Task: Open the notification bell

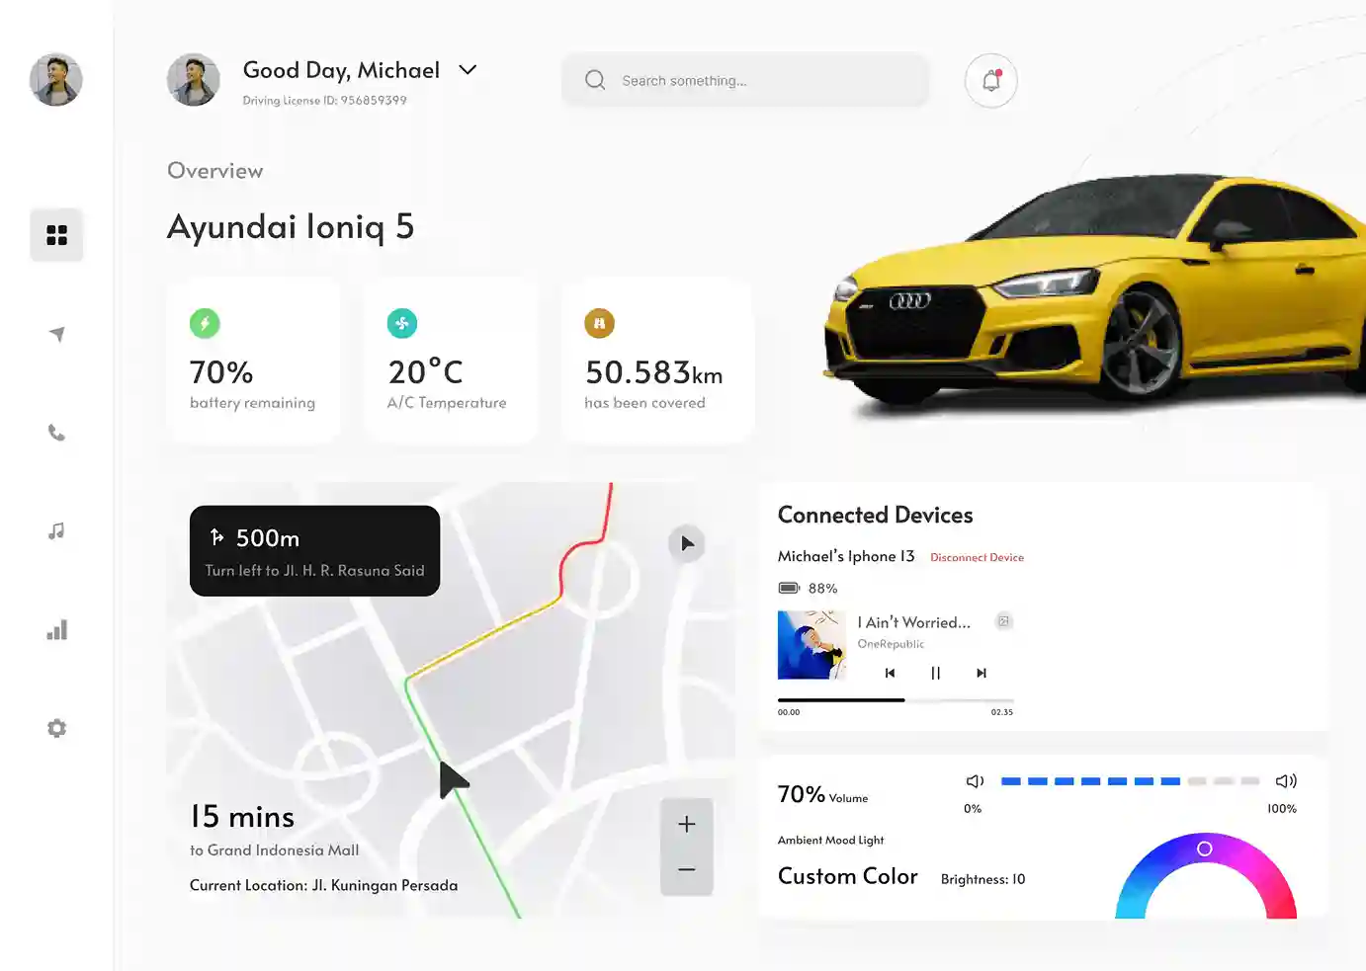Action: 991,80
